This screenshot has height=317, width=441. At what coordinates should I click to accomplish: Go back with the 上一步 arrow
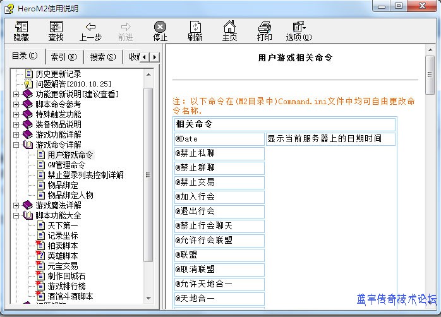(90, 30)
